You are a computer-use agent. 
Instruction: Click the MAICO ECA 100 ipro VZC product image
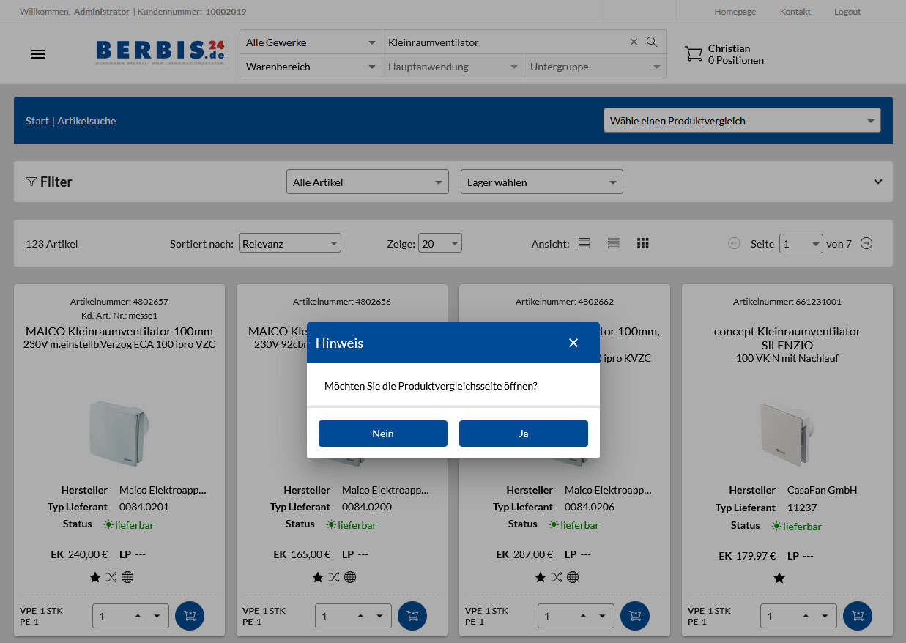pyautogui.click(x=119, y=434)
